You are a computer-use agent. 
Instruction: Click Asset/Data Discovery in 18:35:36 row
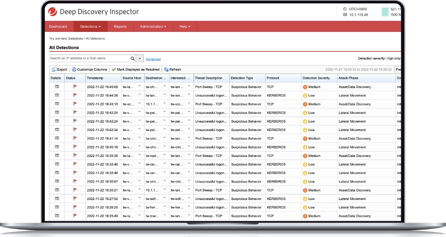(355, 156)
